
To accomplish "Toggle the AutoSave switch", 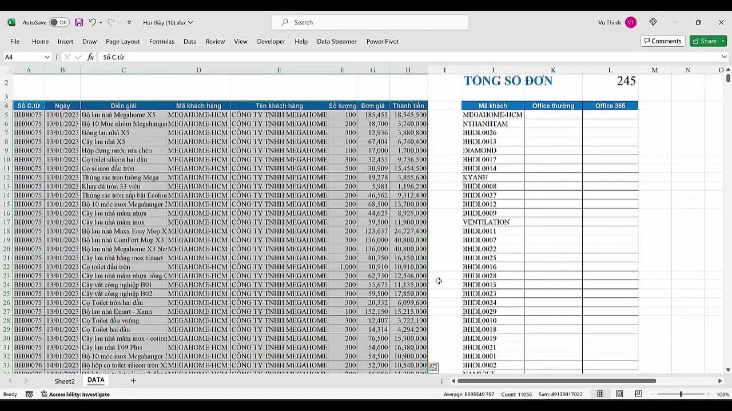I will pyautogui.click(x=59, y=22).
